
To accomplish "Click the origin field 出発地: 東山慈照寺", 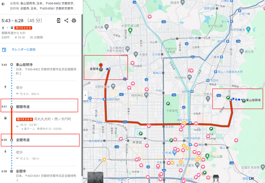I will click(43, 3).
